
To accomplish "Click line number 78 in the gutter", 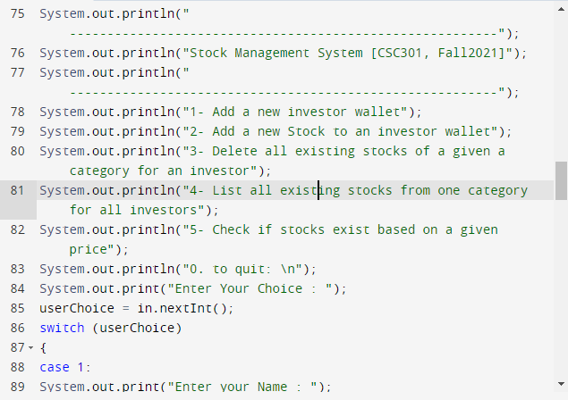I will (x=18, y=112).
